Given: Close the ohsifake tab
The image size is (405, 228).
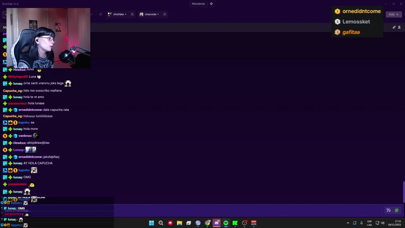Looking at the screenshot, I should [x=132, y=14].
